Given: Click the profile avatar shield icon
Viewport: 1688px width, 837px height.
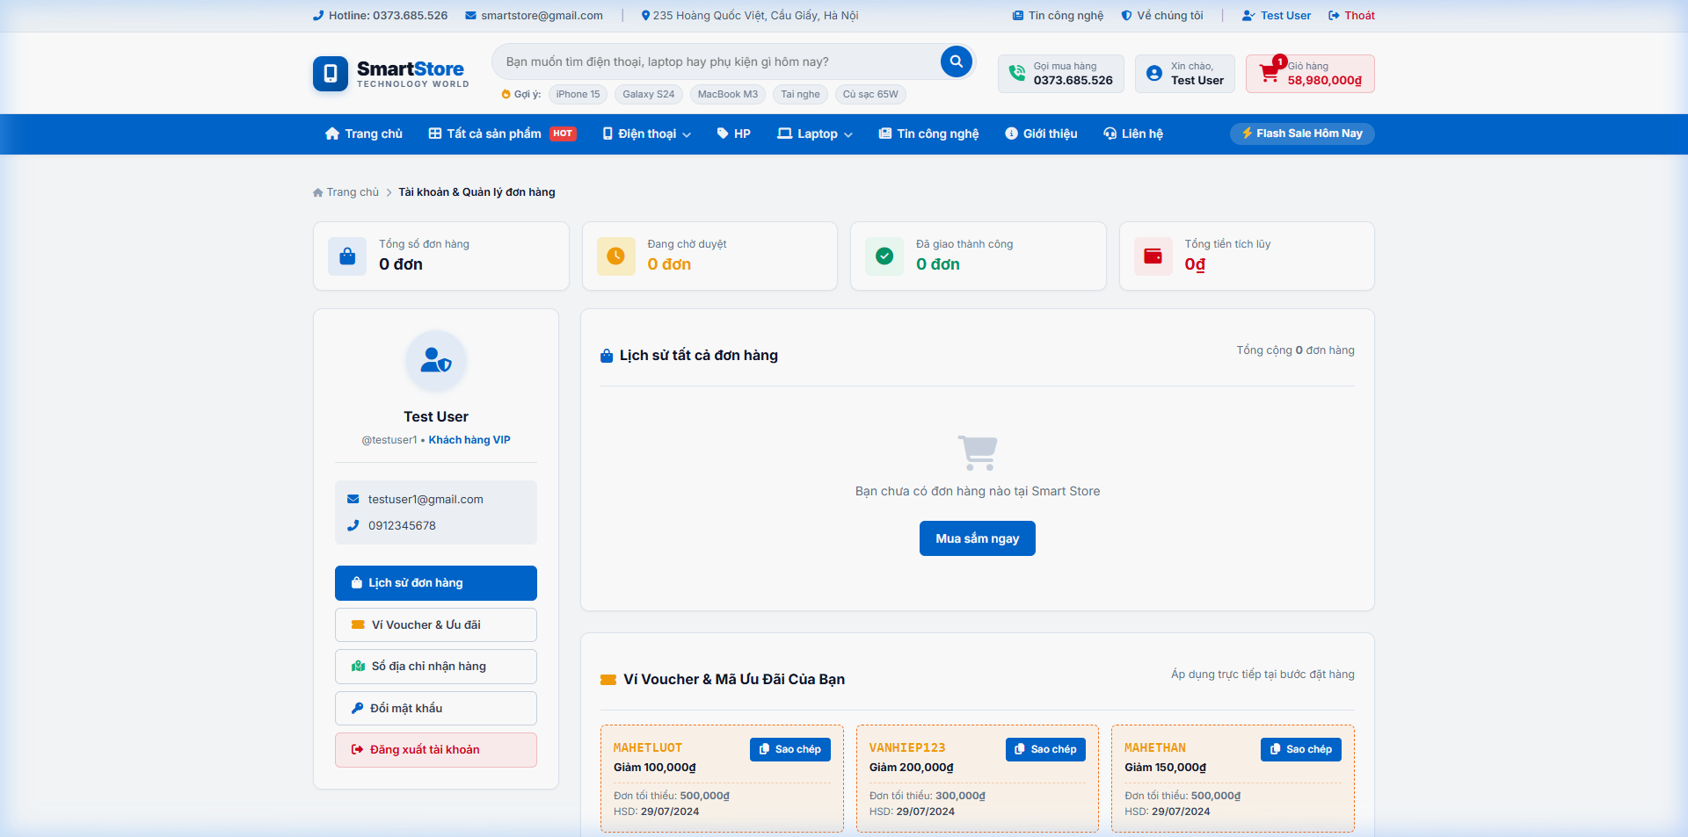Looking at the screenshot, I should pyautogui.click(x=436, y=361).
